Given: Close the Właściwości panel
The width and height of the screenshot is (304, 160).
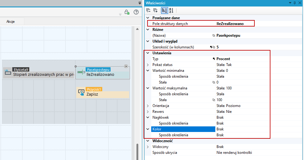Looking at the screenshot, I should click(x=300, y=3).
